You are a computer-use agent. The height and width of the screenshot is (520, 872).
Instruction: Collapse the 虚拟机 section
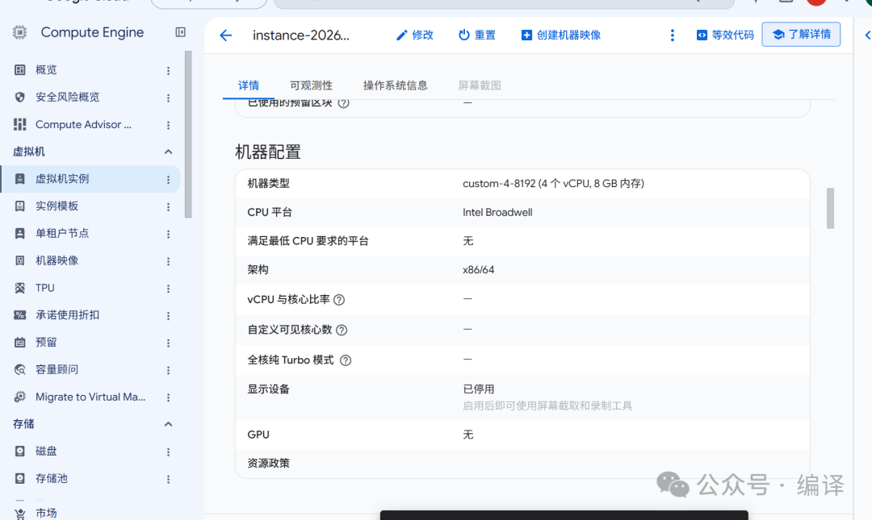pyautogui.click(x=169, y=152)
